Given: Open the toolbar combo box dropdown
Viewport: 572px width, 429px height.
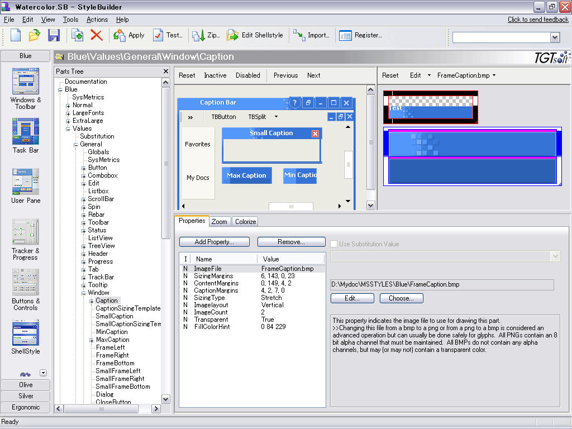Looking at the screenshot, I should [x=555, y=37].
